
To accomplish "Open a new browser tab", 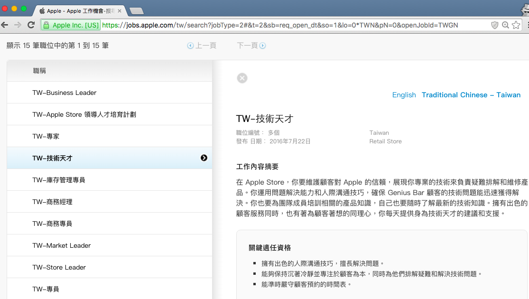I will [x=137, y=10].
